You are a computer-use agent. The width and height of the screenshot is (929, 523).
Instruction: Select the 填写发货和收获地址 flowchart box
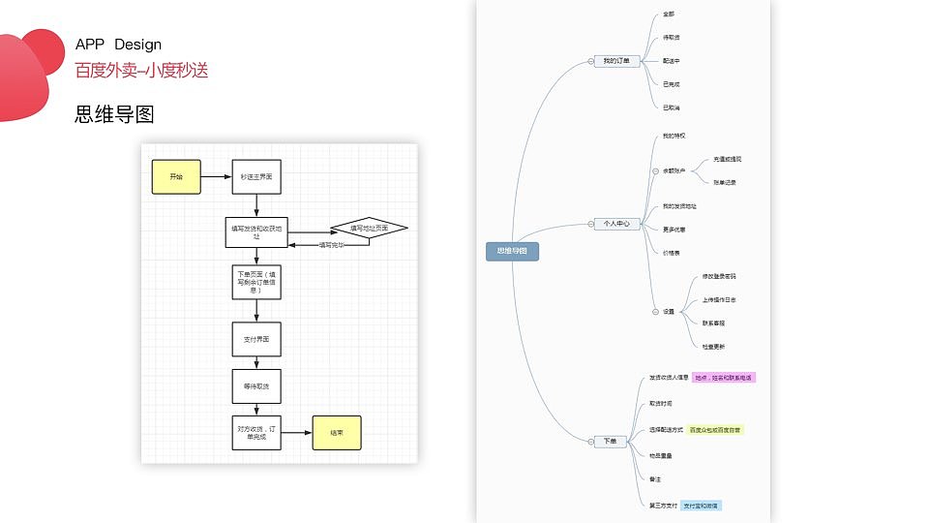click(x=256, y=232)
